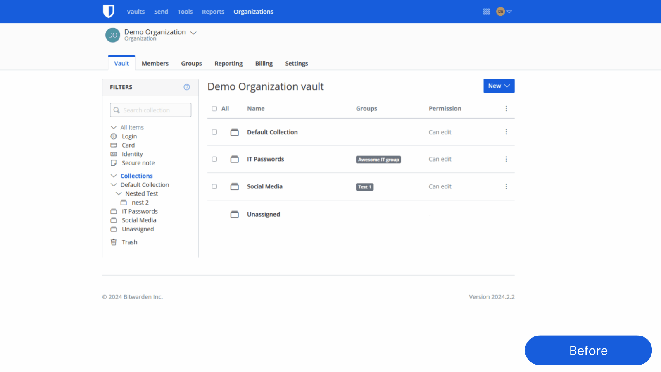Image resolution: width=661 pixels, height=372 pixels.
Task: Click the Awesome IT group badge
Action: pyautogui.click(x=378, y=159)
